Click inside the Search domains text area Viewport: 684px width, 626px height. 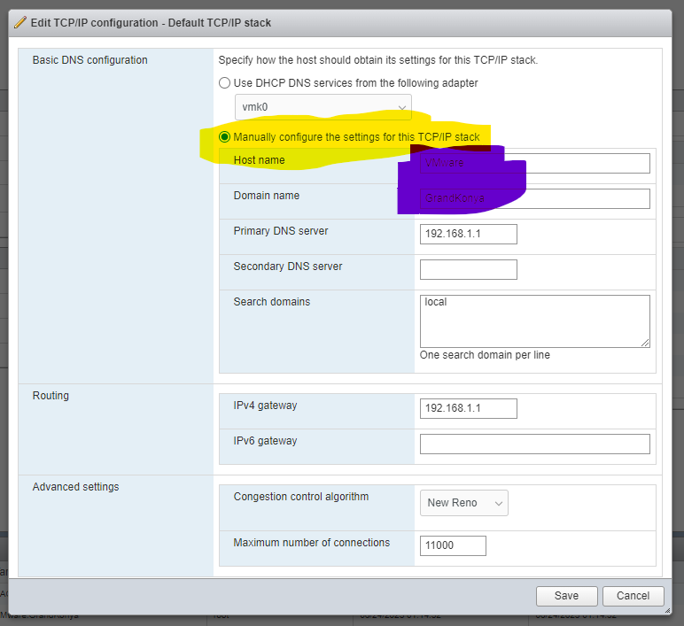(x=534, y=321)
